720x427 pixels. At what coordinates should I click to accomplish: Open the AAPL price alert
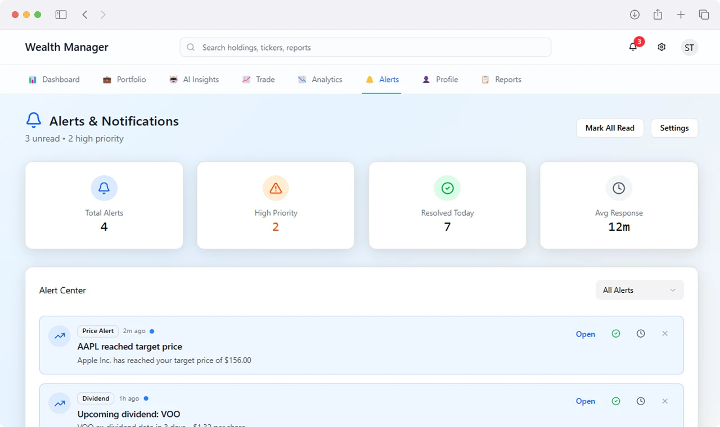[585, 334]
